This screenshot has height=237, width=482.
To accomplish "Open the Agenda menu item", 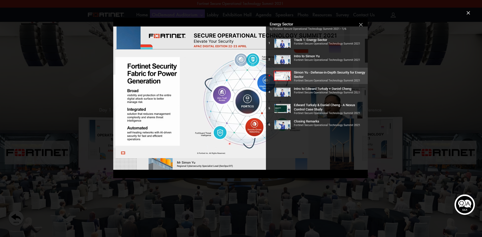I will point(263,15).
